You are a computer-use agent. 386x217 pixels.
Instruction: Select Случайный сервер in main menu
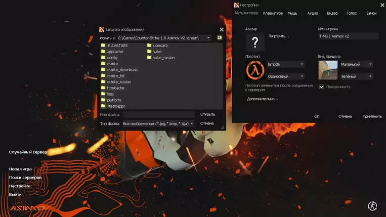coord(28,152)
